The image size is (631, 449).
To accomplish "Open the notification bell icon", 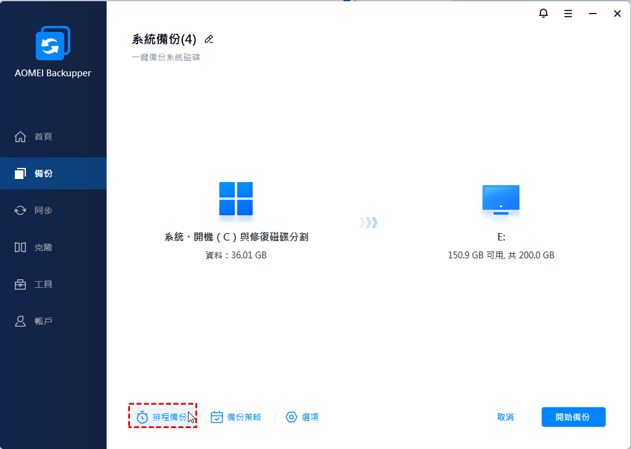I will click(x=543, y=14).
